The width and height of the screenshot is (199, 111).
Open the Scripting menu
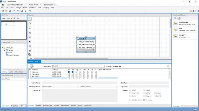click(46, 8)
